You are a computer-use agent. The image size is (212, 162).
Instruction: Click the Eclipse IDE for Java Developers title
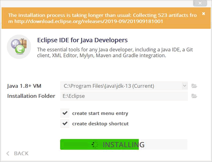(82, 40)
